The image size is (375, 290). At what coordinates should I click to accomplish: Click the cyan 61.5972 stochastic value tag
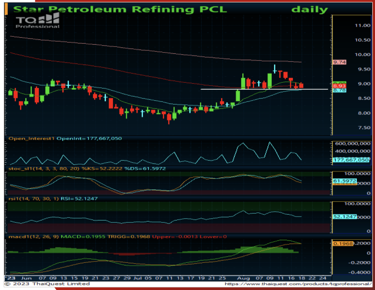click(x=345, y=181)
